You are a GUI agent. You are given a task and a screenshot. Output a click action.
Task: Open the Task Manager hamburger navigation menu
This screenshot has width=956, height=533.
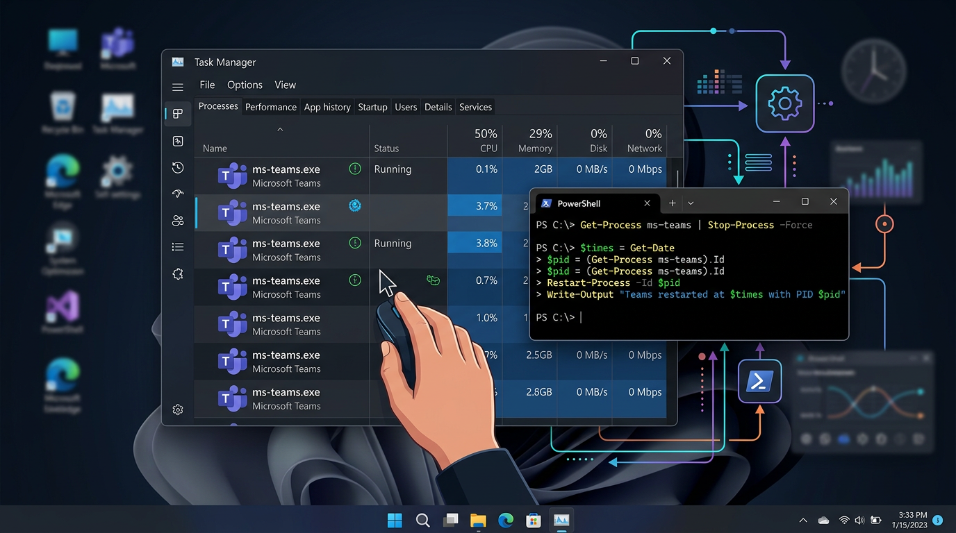[x=178, y=87]
